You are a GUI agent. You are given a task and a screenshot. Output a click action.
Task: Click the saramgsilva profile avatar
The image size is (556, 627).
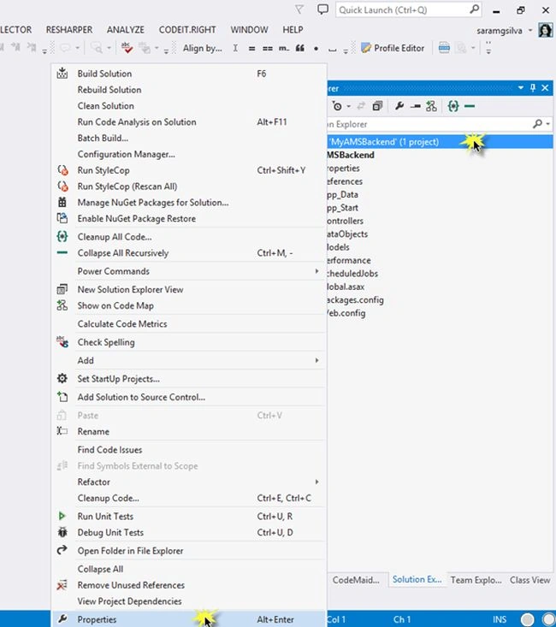click(x=545, y=31)
